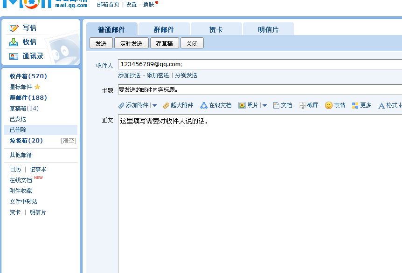Image resolution: width=402 pixels, height=273 pixels.
Task: Click the 文档 document icon
Action: pyautogui.click(x=276, y=105)
